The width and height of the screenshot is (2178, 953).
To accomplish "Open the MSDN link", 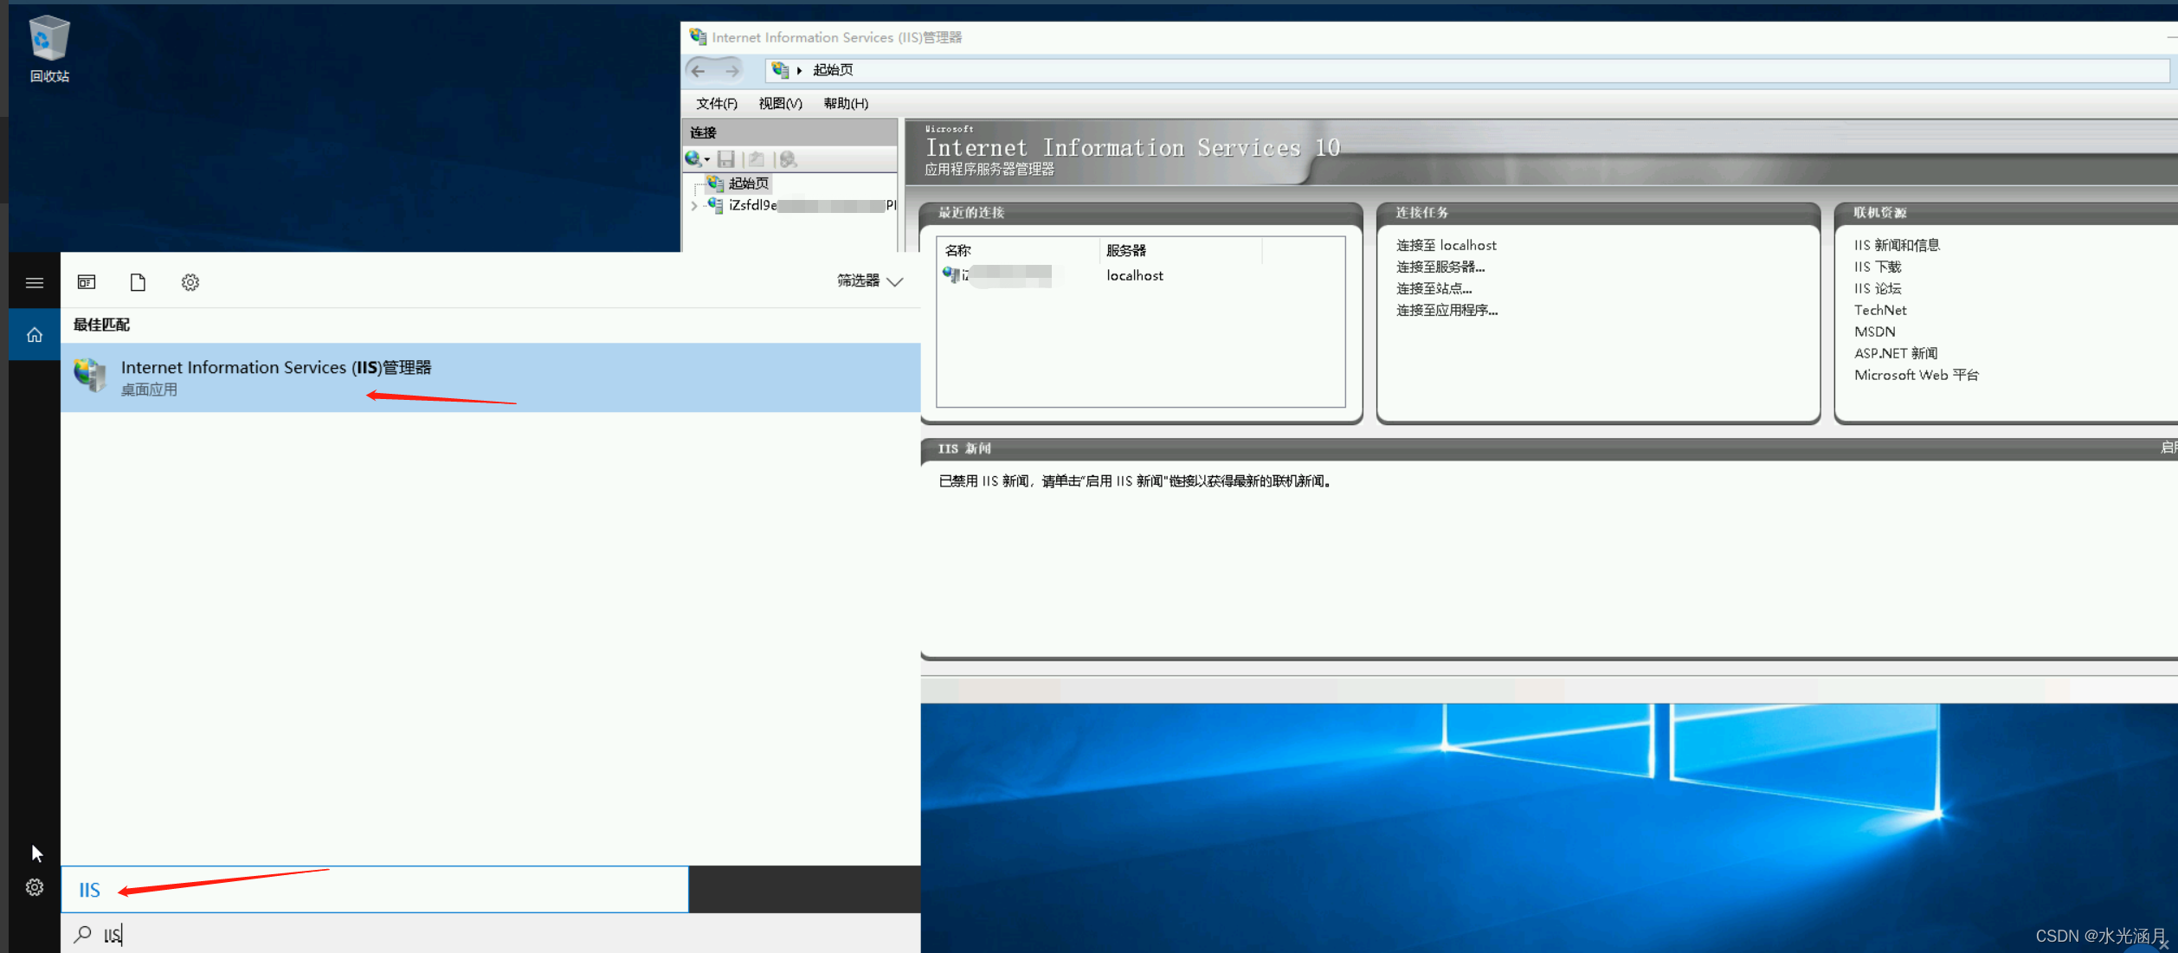I will 1874,332.
